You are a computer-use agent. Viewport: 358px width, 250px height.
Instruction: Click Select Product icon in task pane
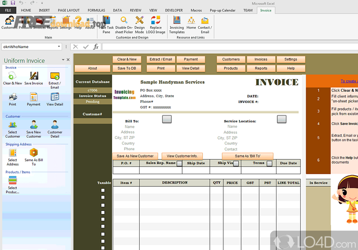pyautogui.click(x=13, y=185)
